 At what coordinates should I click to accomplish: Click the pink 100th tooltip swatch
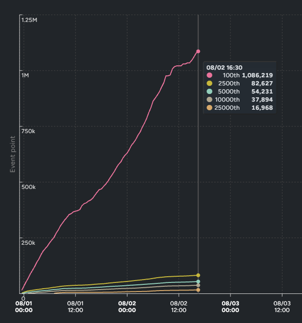coord(209,75)
